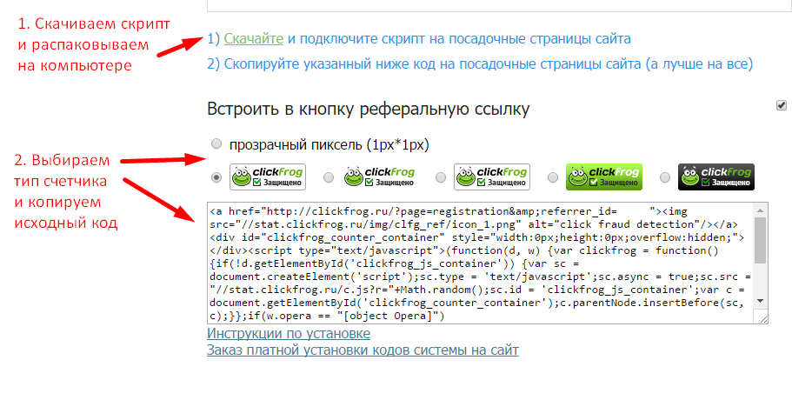Select radio for third white bordered ClickFrog badge
792x400 pixels.
pyautogui.click(x=441, y=177)
